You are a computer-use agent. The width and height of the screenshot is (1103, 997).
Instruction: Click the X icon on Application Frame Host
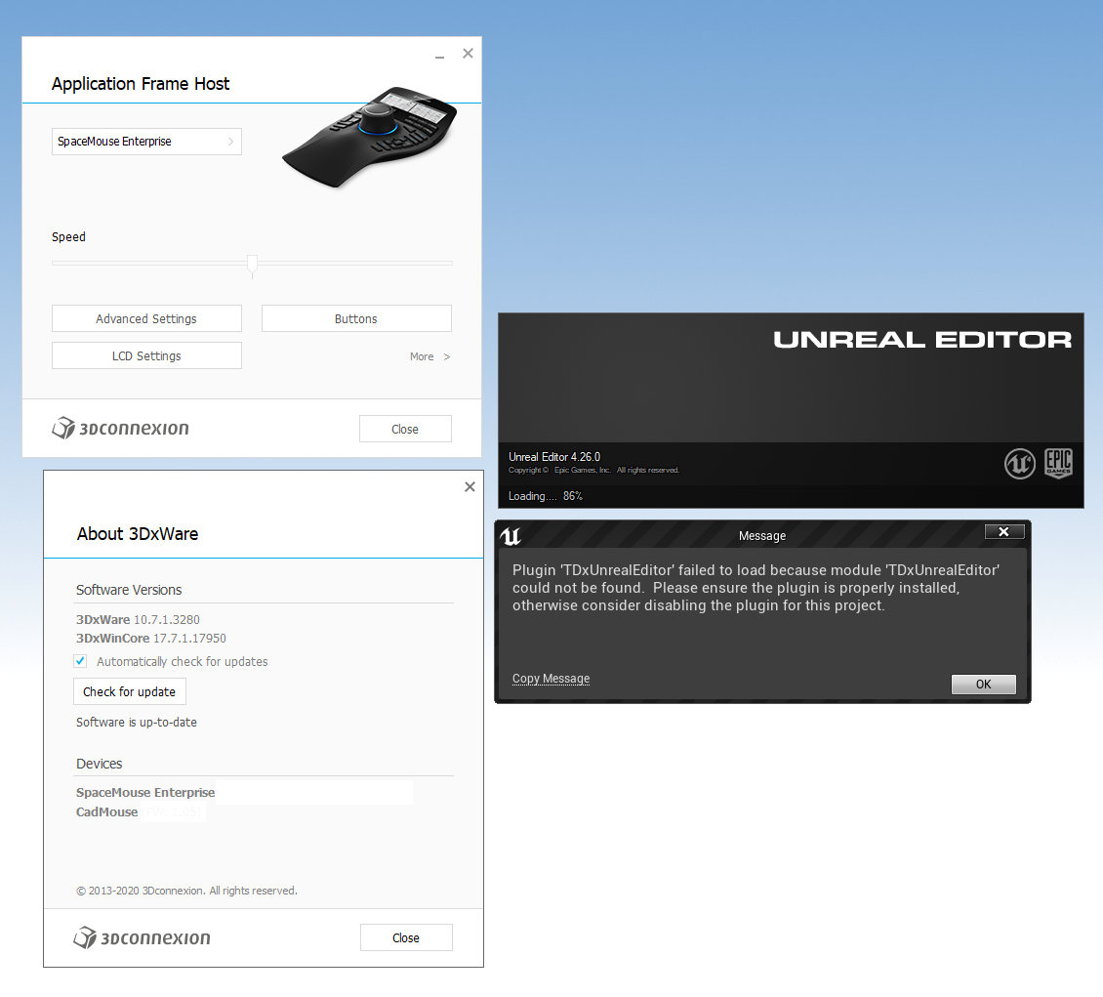click(468, 54)
